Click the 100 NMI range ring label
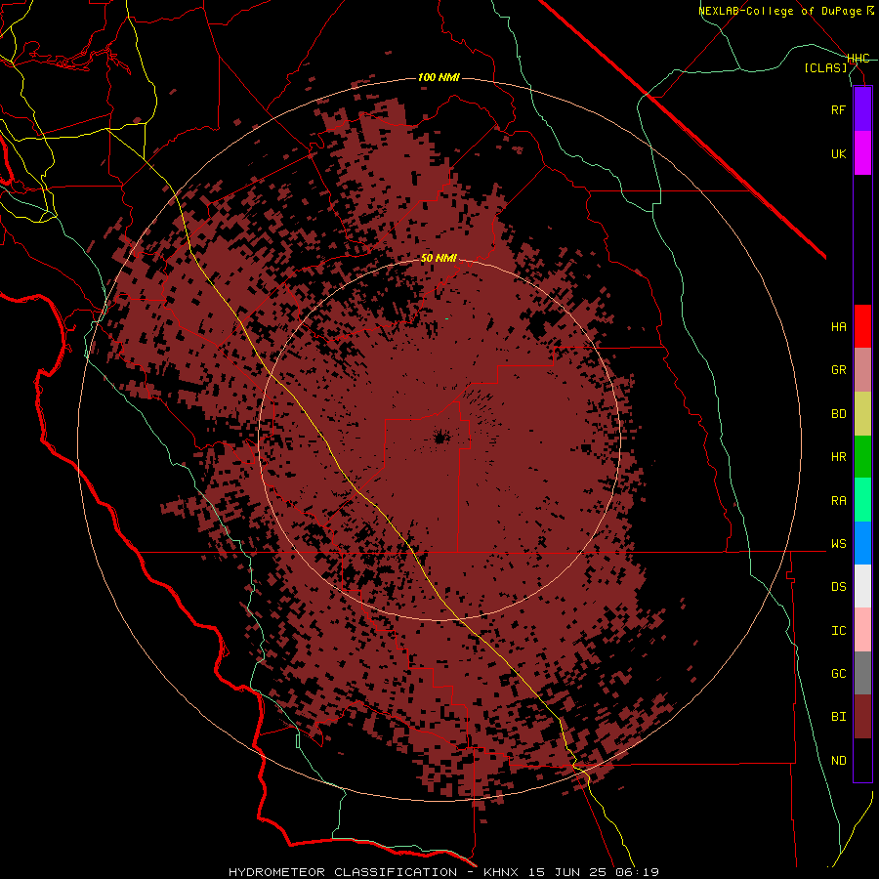879x879 pixels. tap(439, 77)
